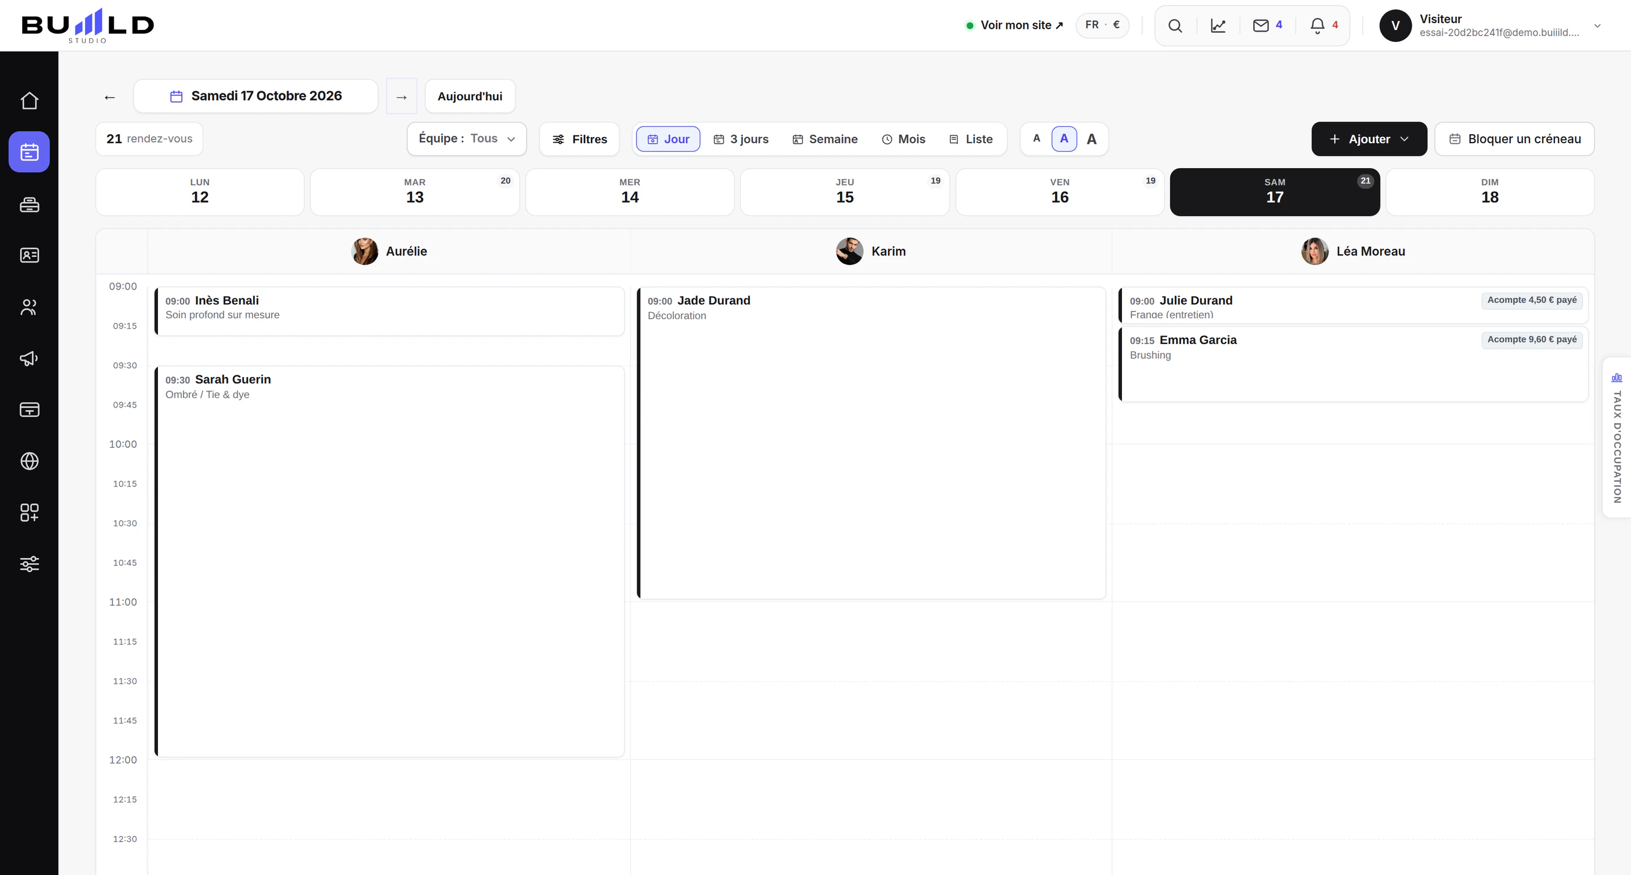Select the small text size A
The height and width of the screenshot is (875, 1631).
(1036, 139)
